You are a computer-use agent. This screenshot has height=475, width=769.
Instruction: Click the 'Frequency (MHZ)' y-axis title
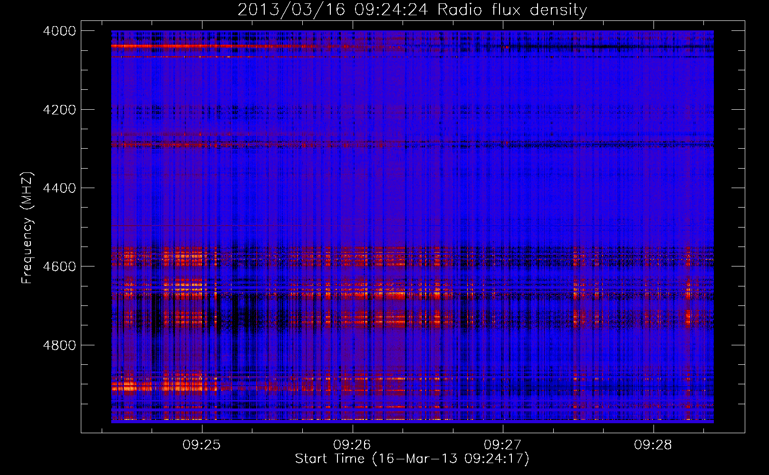pyautogui.click(x=28, y=228)
